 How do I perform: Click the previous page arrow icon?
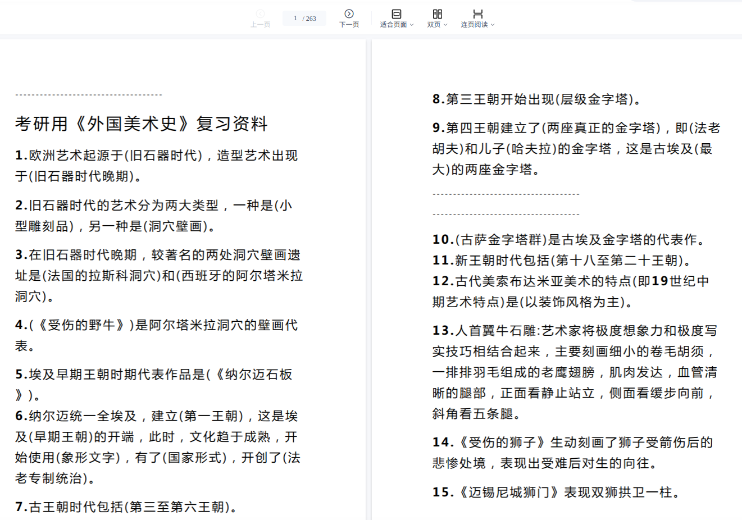tap(260, 13)
